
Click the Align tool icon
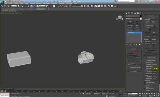click(x=88, y=6)
